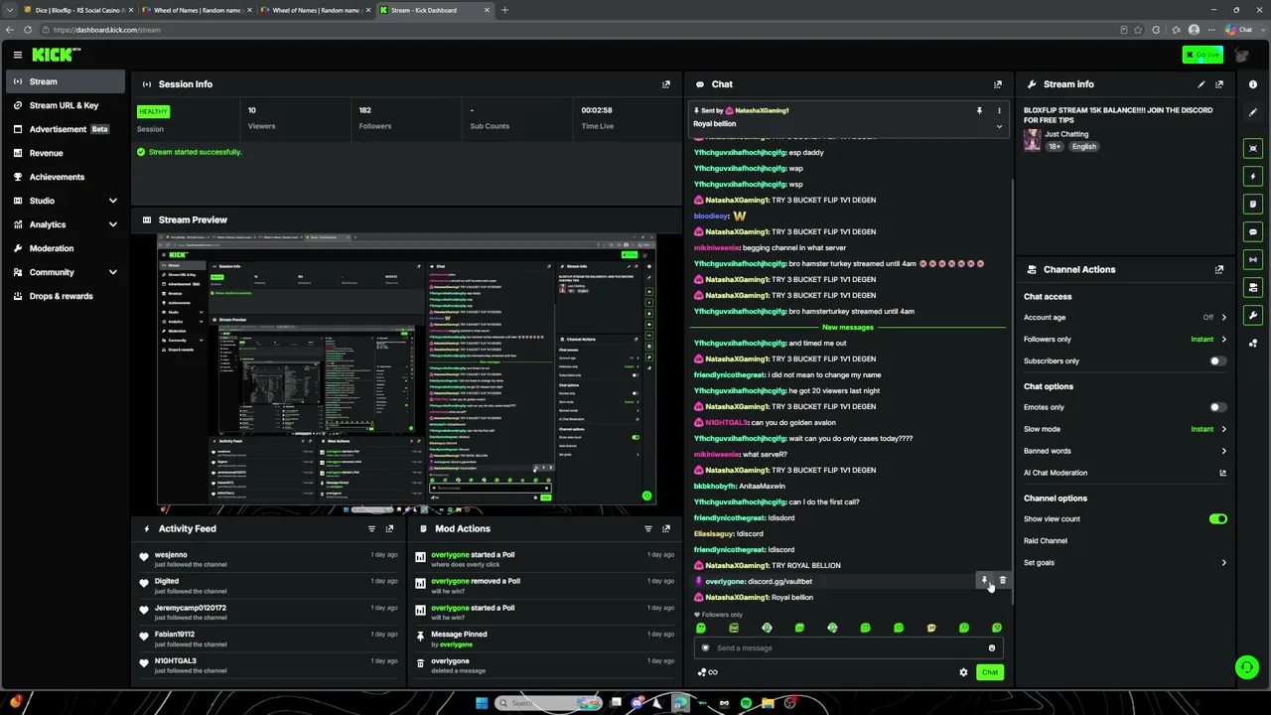Pop out the Mod Actions panel
This screenshot has width=1271, height=715.
coord(665,528)
